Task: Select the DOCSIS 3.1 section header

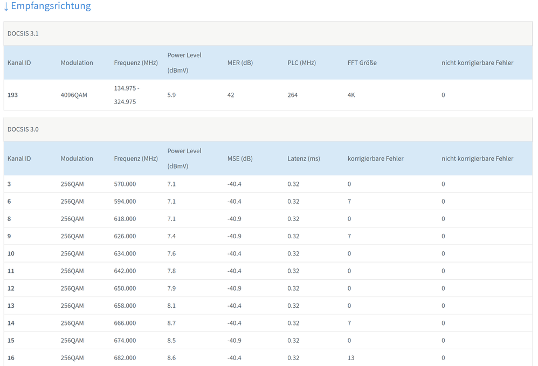Action: coord(23,33)
